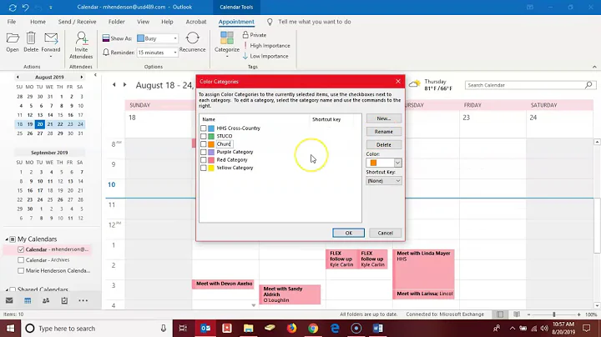601x337 pixels.
Task: Click the search magnifier in Search Calendar
Action: pos(588,85)
